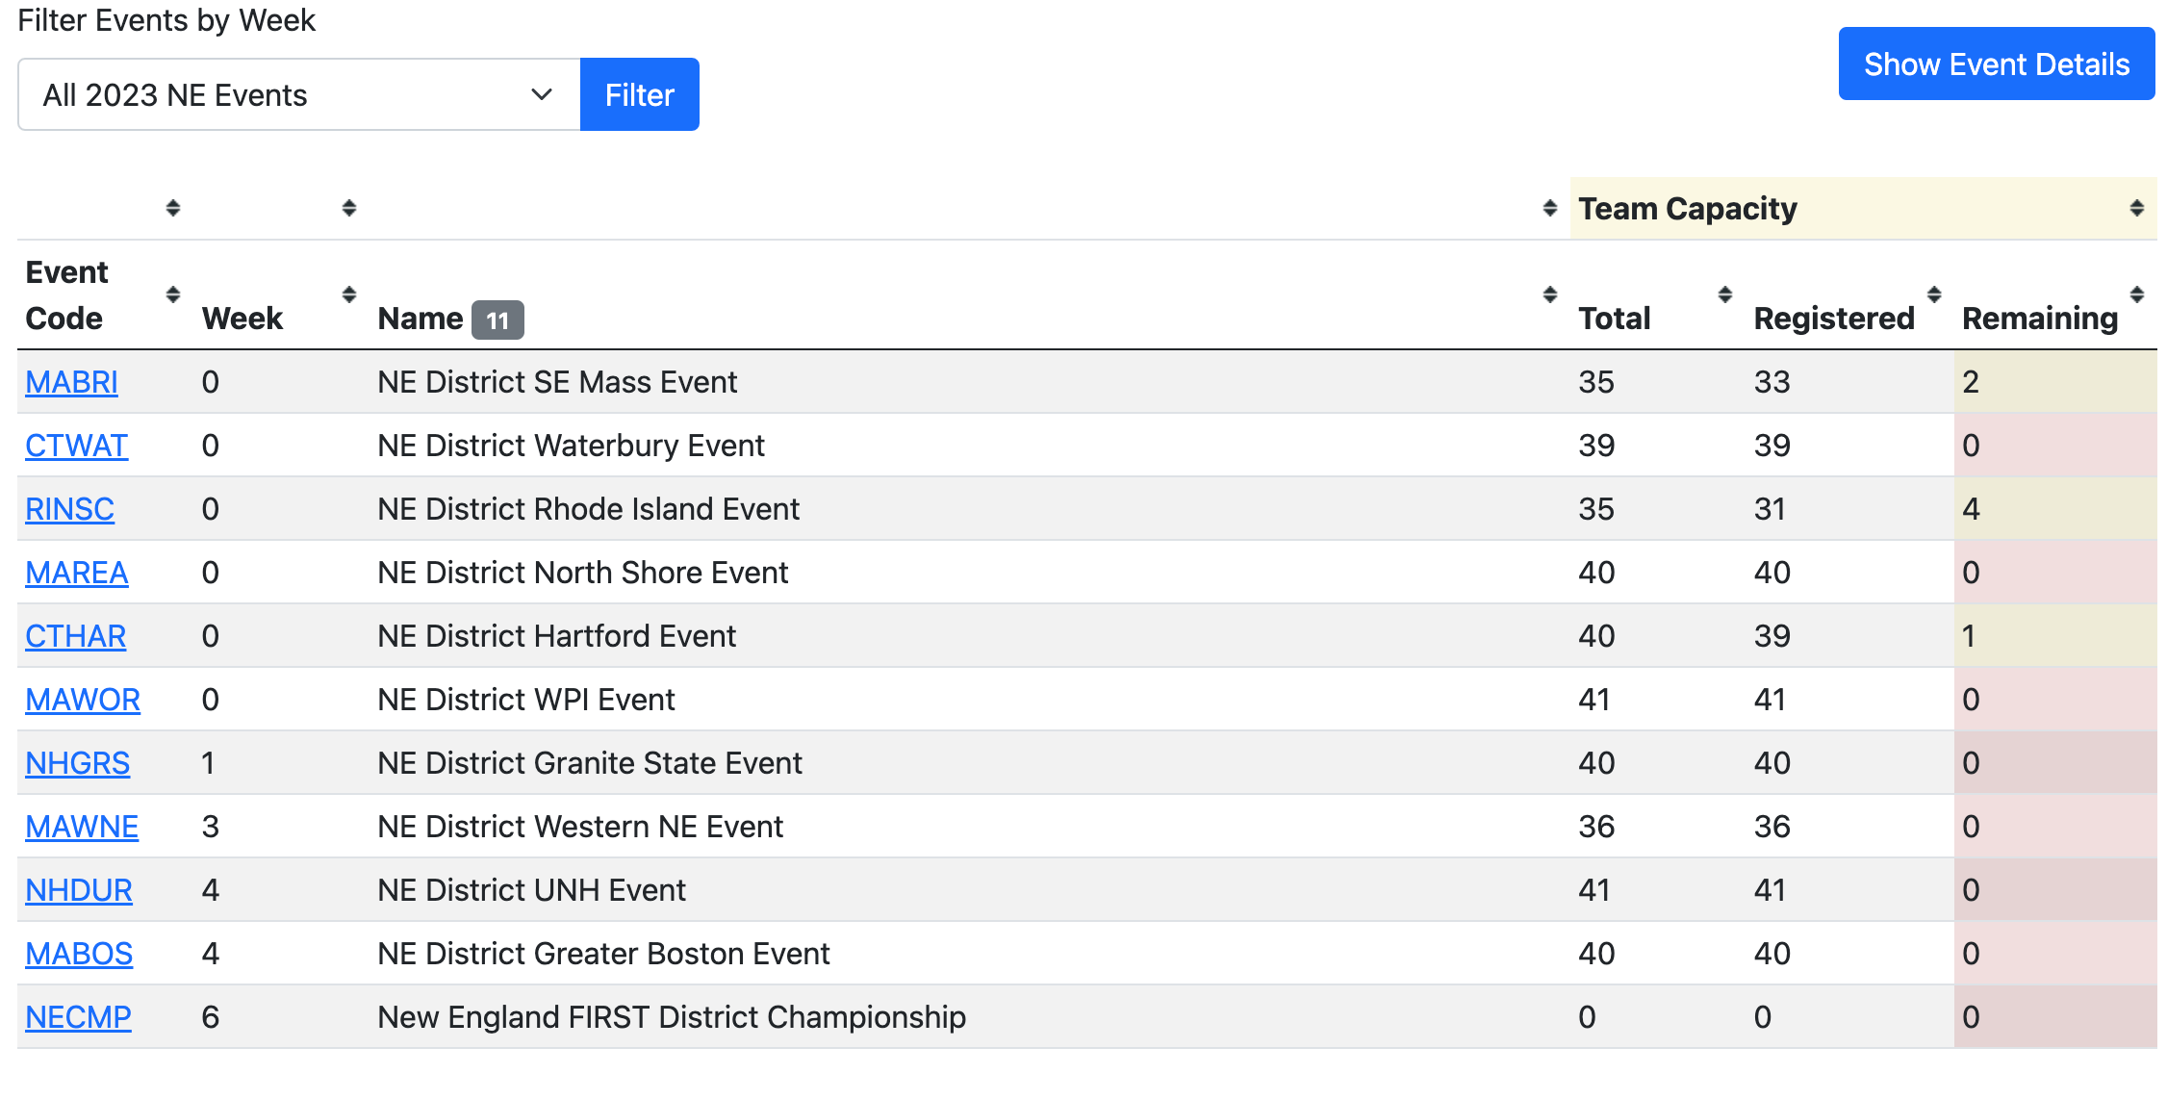2167x1099 pixels.
Task: Open the NECMP championship link
Action: pyautogui.click(x=78, y=1017)
